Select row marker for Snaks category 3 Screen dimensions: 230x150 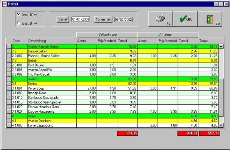point(9,79)
